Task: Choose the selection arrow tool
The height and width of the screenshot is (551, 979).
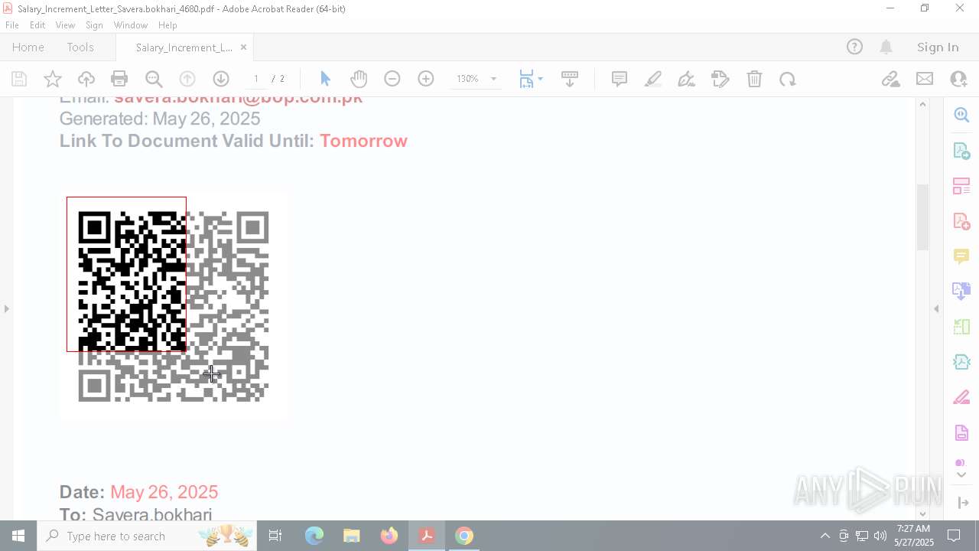Action: point(325,79)
